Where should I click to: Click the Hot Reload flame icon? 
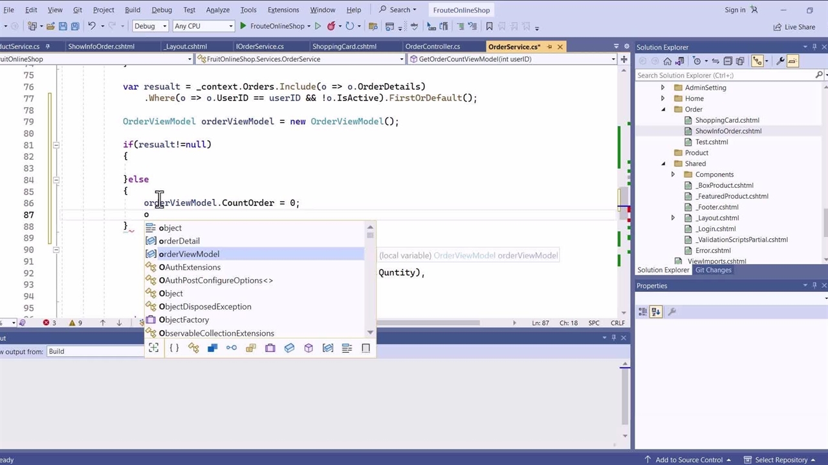[331, 26]
